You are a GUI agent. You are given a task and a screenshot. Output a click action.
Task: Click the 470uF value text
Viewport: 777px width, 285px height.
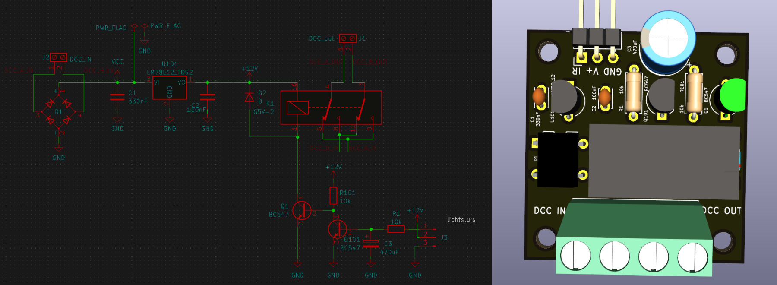[389, 252]
